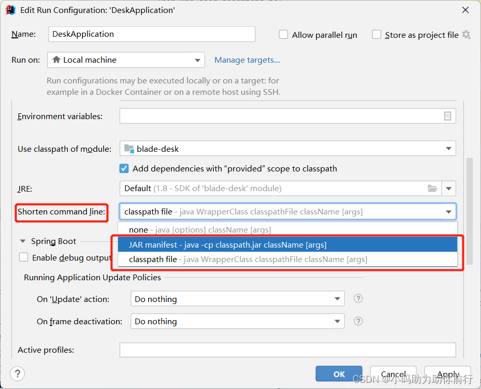Toggle Shorten command line dropdown arrow
481x389 pixels.
pos(448,212)
